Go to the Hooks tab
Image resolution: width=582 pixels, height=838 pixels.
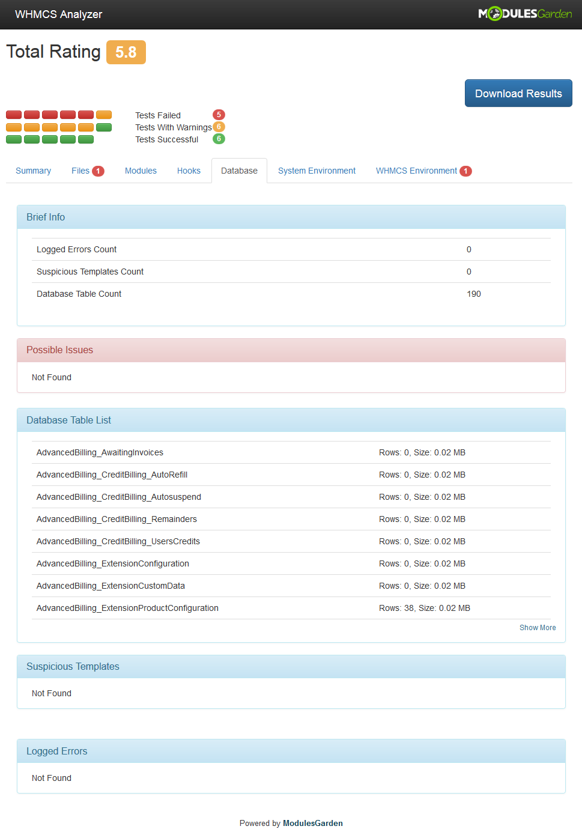189,171
